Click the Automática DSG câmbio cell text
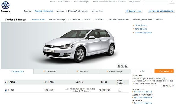The height and width of the screenshot is (106, 176). coord(80,90)
